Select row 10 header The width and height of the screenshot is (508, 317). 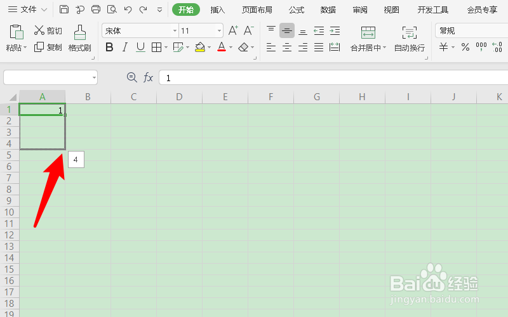point(10,212)
